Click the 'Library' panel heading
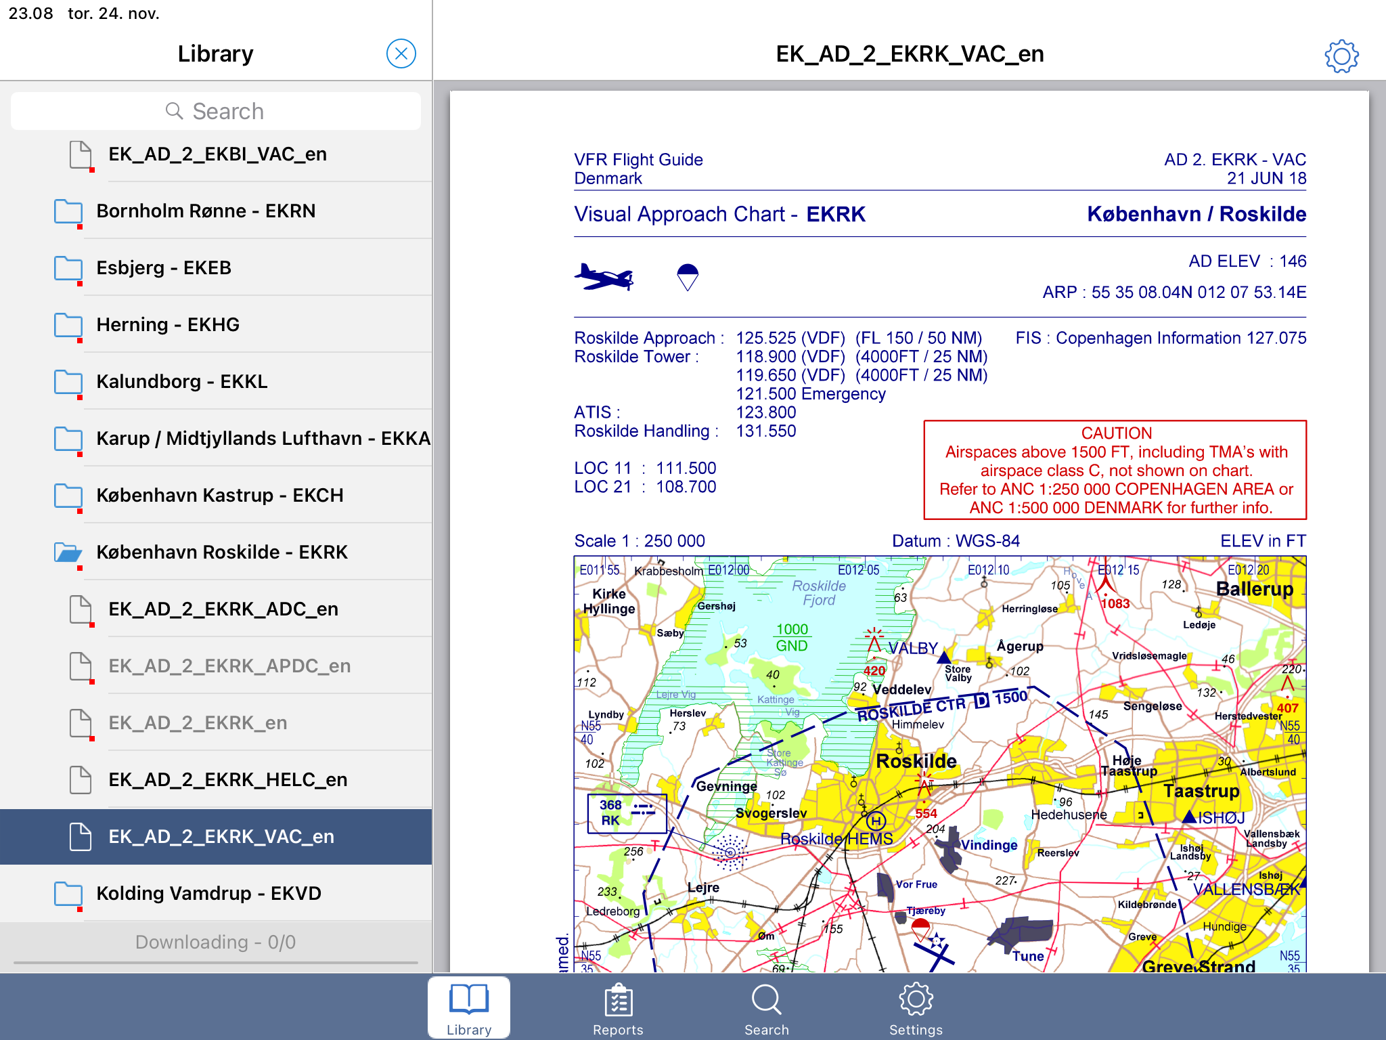 click(x=215, y=54)
